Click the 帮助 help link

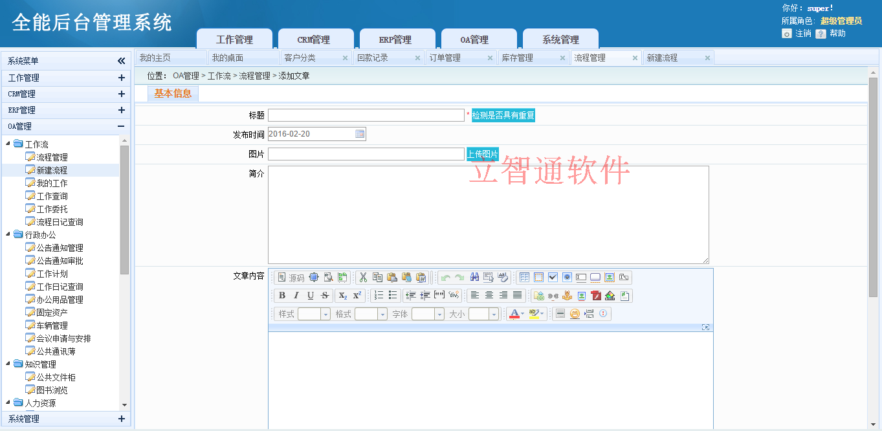pyautogui.click(x=837, y=34)
